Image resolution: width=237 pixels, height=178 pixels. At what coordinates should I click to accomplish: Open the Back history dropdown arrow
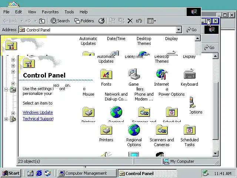tap(22, 21)
